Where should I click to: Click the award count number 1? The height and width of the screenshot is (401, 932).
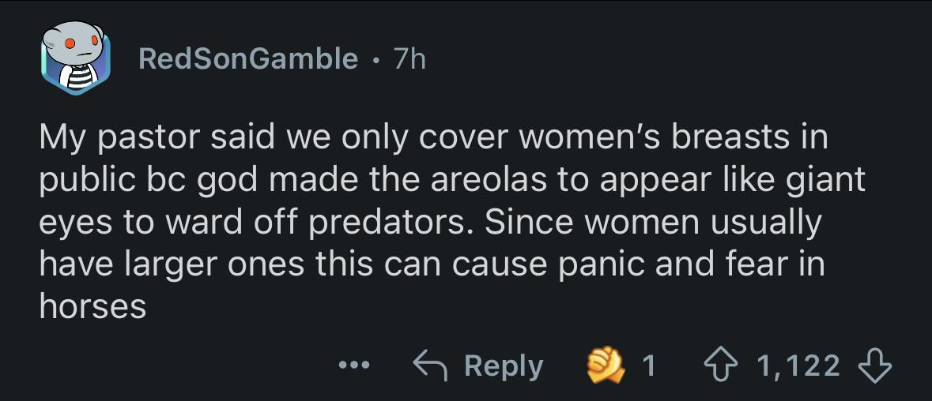[648, 365]
